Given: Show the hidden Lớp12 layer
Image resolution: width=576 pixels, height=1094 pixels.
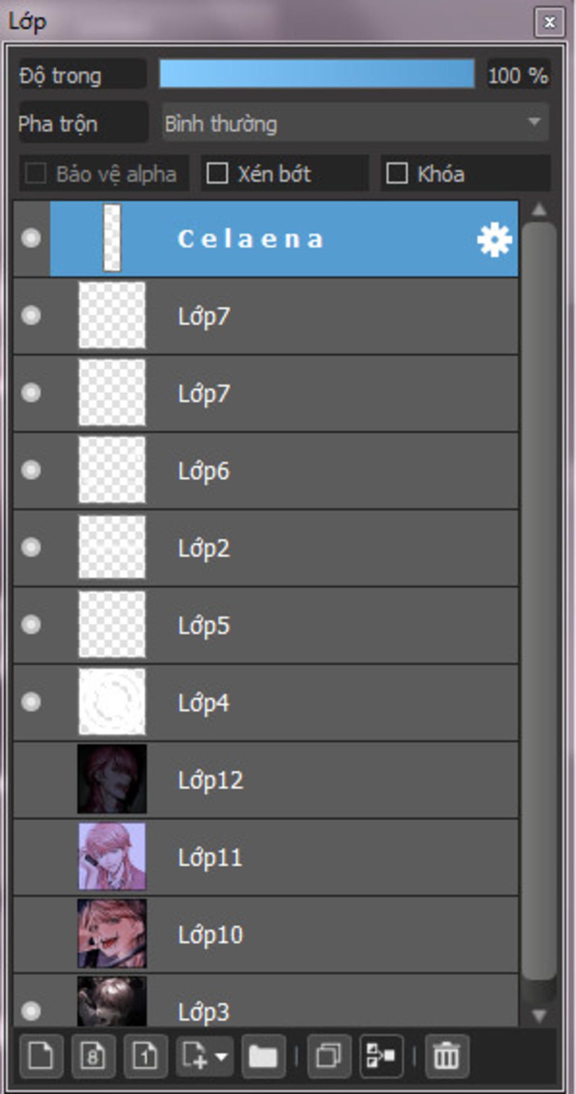Looking at the screenshot, I should point(31,780).
